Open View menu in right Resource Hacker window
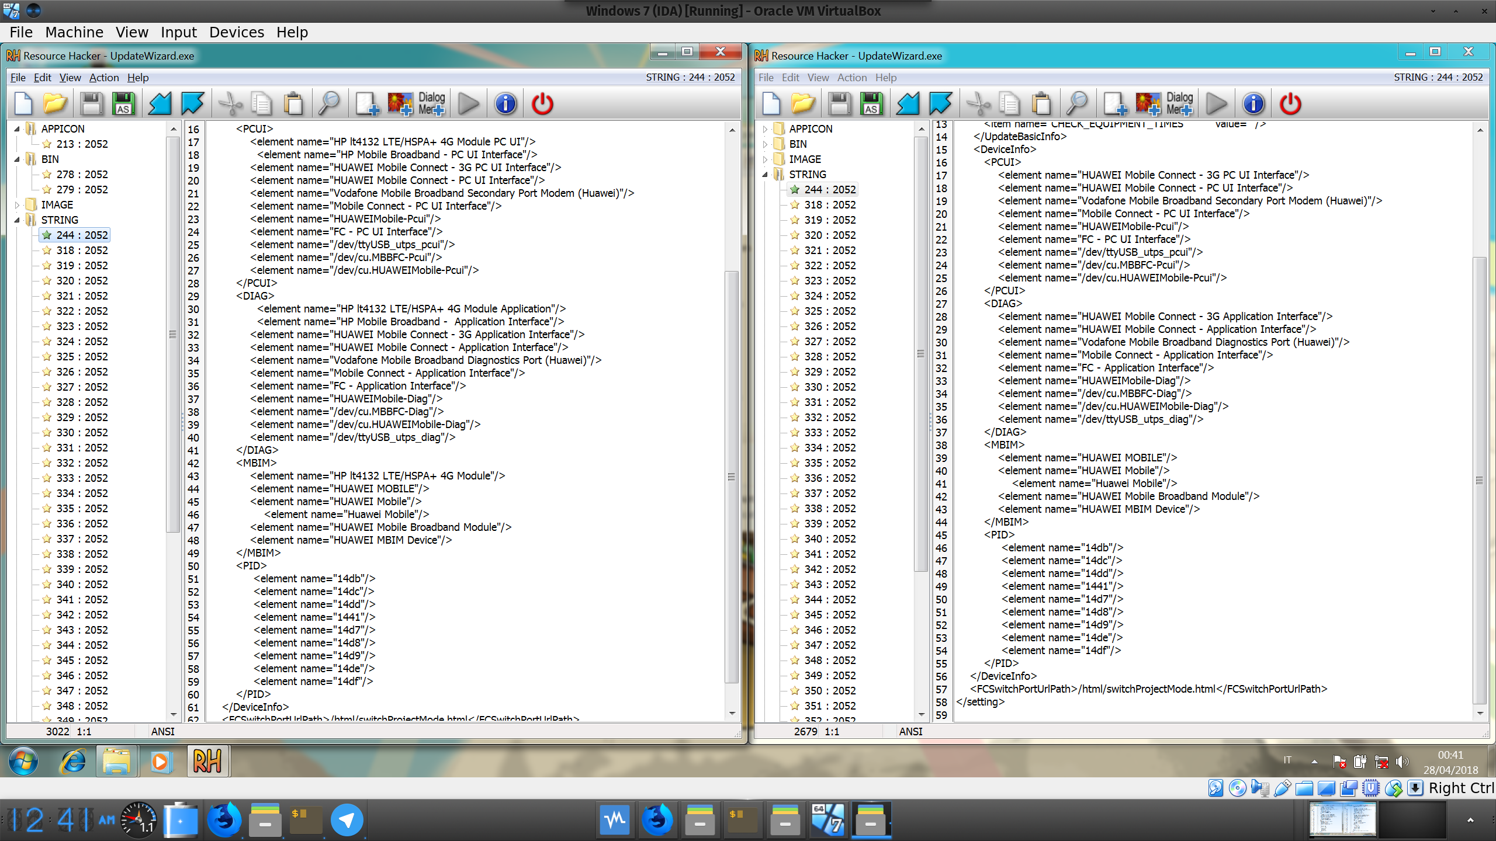 818,78
